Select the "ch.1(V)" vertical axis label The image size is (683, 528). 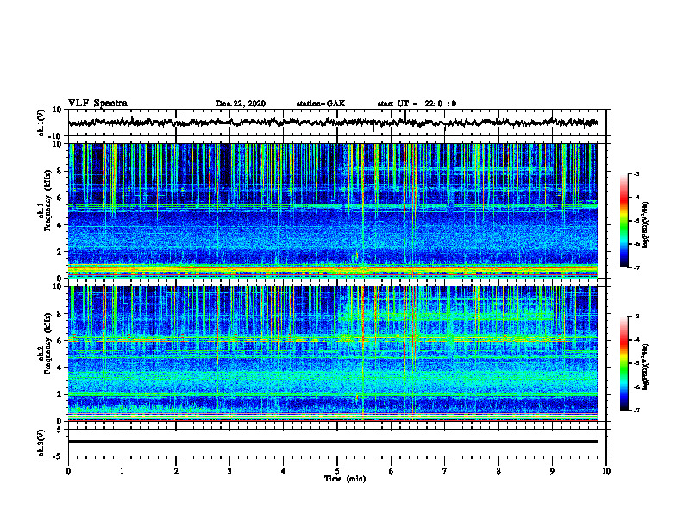pos(41,123)
